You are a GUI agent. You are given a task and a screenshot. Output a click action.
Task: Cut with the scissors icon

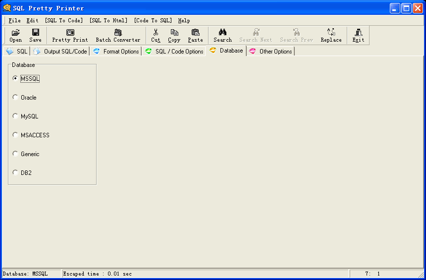tap(156, 35)
